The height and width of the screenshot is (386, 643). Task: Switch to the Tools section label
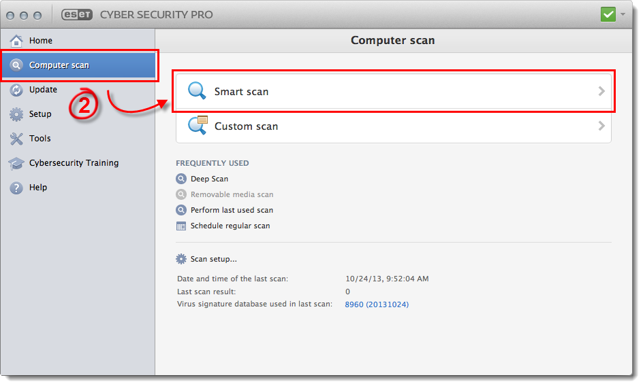point(40,139)
